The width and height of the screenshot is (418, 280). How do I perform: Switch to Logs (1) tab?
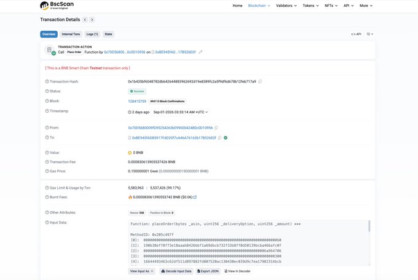92,34
